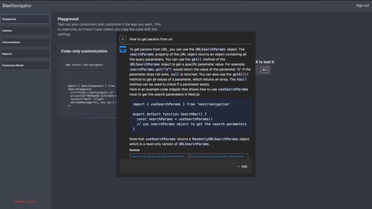Switch to the Reports page
The height and width of the screenshot is (209, 372).
point(25,54)
